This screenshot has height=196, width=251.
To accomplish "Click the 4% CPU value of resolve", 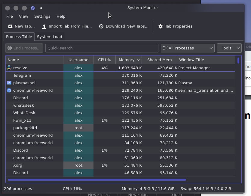I will [x=104, y=68].
